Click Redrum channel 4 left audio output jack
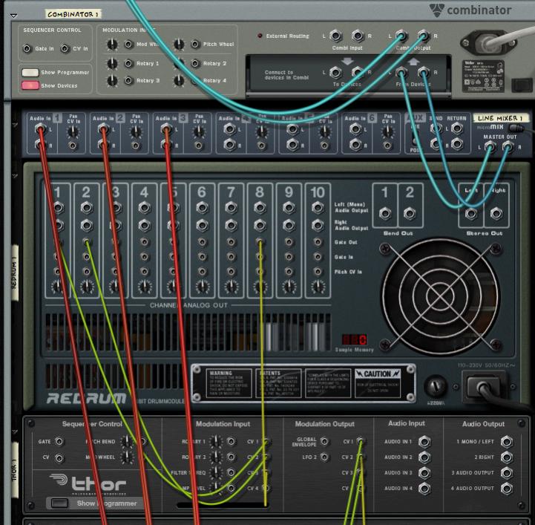Screen dimensions: 535x525 point(144,207)
